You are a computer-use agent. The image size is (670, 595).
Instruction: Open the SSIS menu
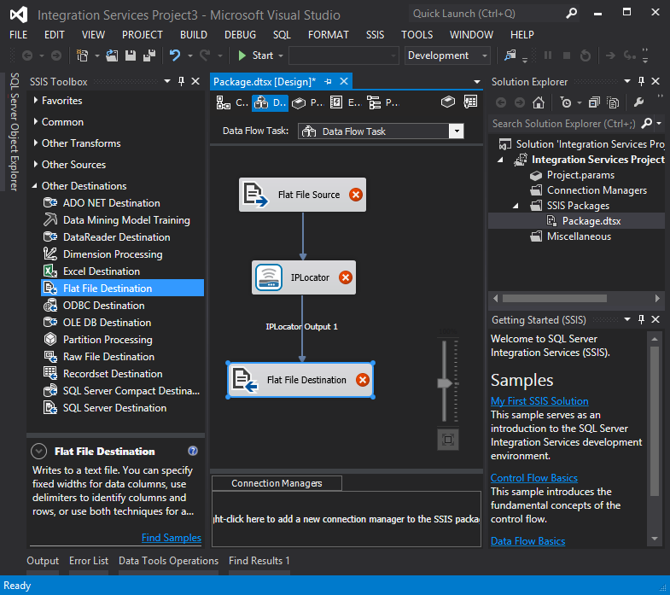[x=375, y=35]
